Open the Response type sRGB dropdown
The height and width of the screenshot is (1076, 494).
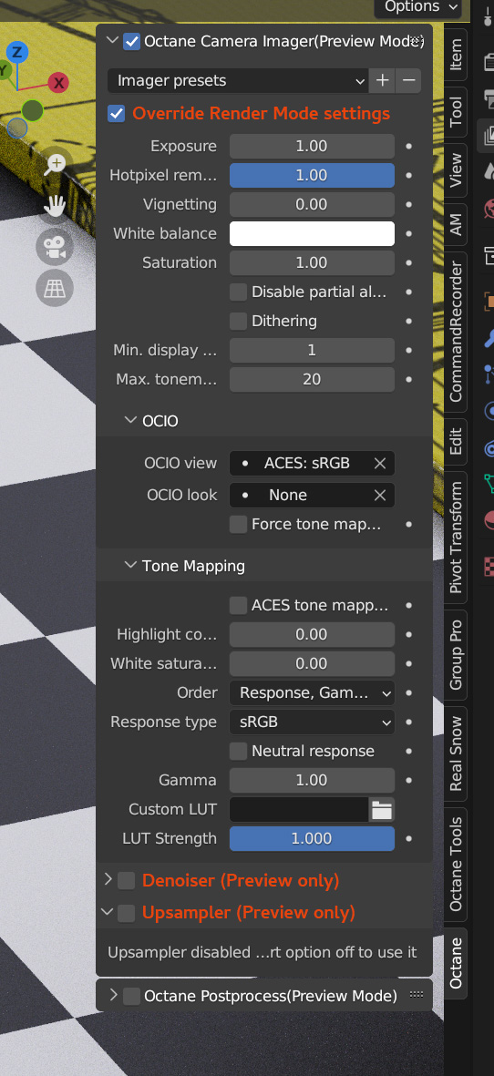coord(313,722)
